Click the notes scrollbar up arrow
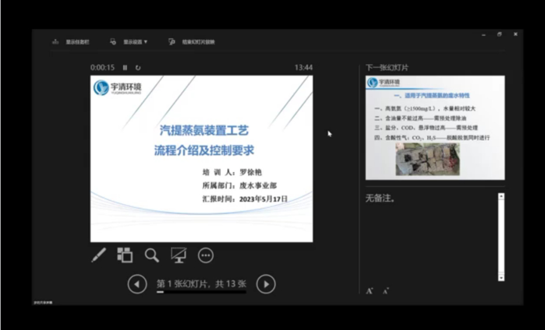The height and width of the screenshot is (330, 545). point(501,197)
